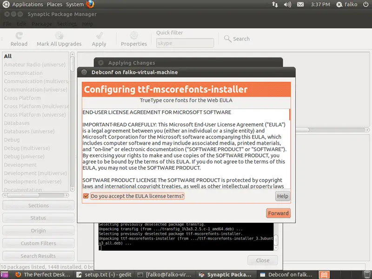Screen dimensions: 372x279
Task: Open the Edit menu in Synaptic
Action: (21, 24)
